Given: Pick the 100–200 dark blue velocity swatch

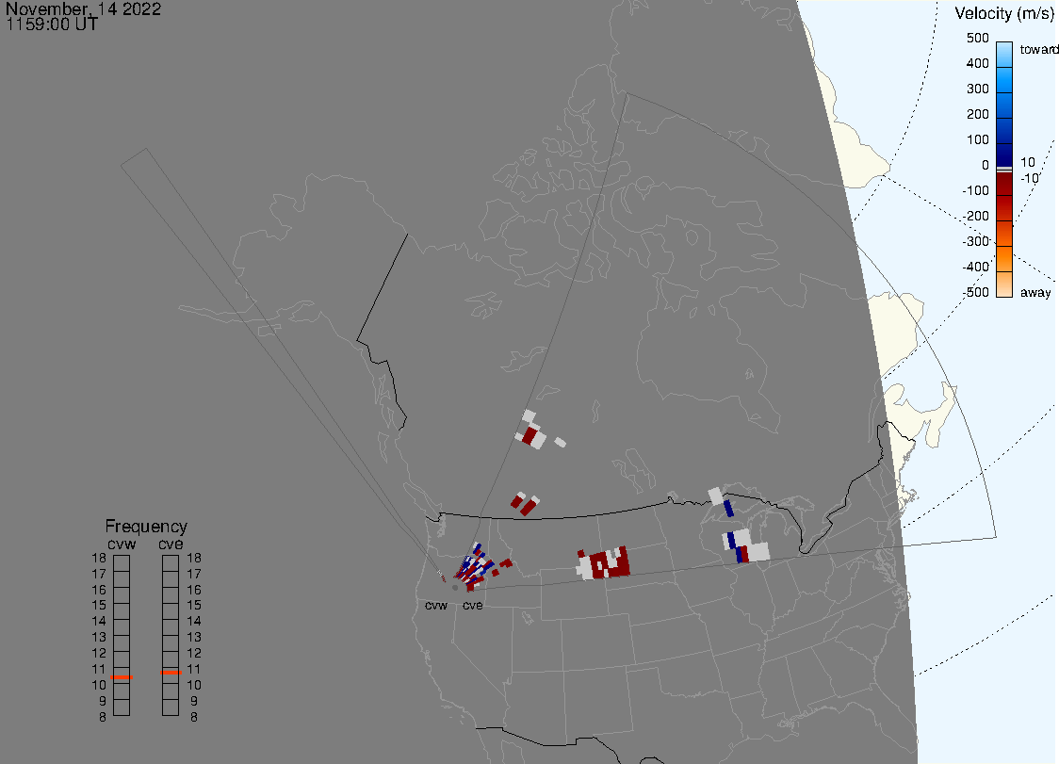Looking at the screenshot, I should tap(1004, 130).
